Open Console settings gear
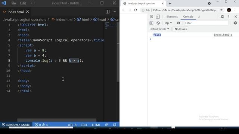 click(x=235, y=23)
